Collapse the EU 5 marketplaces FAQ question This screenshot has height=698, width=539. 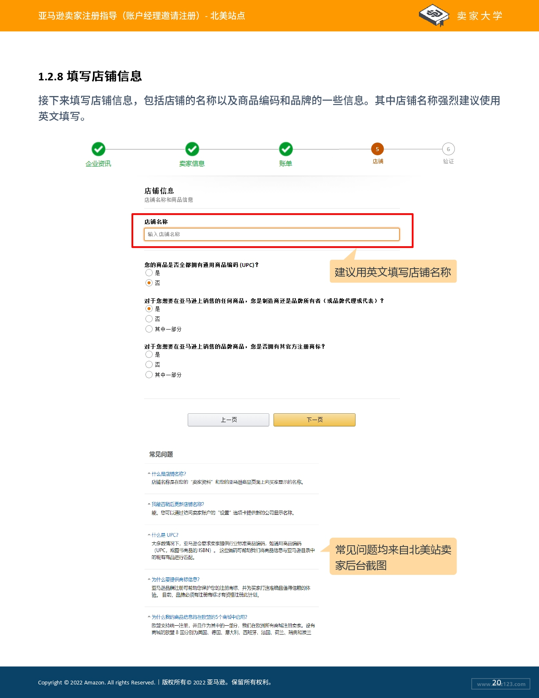tap(197, 617)
